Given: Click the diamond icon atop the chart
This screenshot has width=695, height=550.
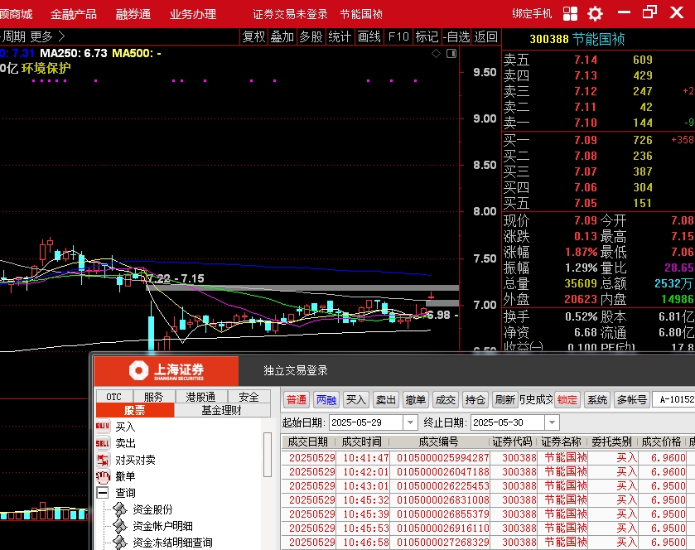Looking at the screenshot, I should point(437,54).
